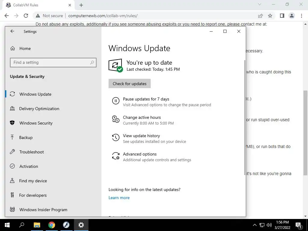Viewport: 308px width, 231px height.
Task: Click the Settings gear taskbar icon
Action: 81,225
